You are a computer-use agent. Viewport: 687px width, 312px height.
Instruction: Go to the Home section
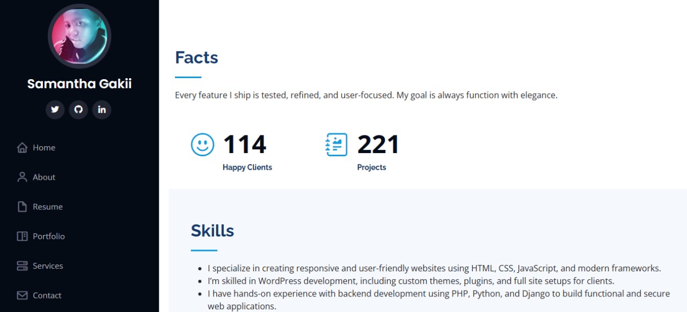point(44,148)
